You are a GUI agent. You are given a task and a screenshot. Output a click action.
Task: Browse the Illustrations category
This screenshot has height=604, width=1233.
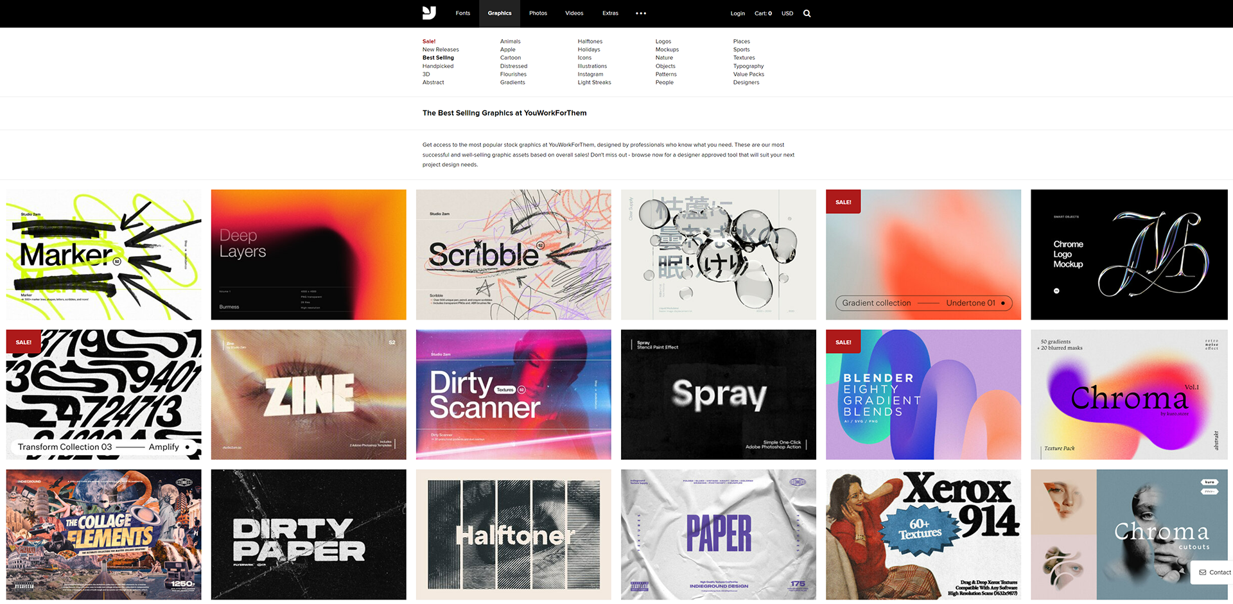coord(592,66)
